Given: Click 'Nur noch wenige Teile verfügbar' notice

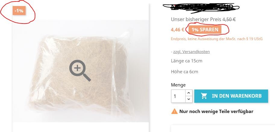Looking at the screenshot, I should (x=216, y=112).
